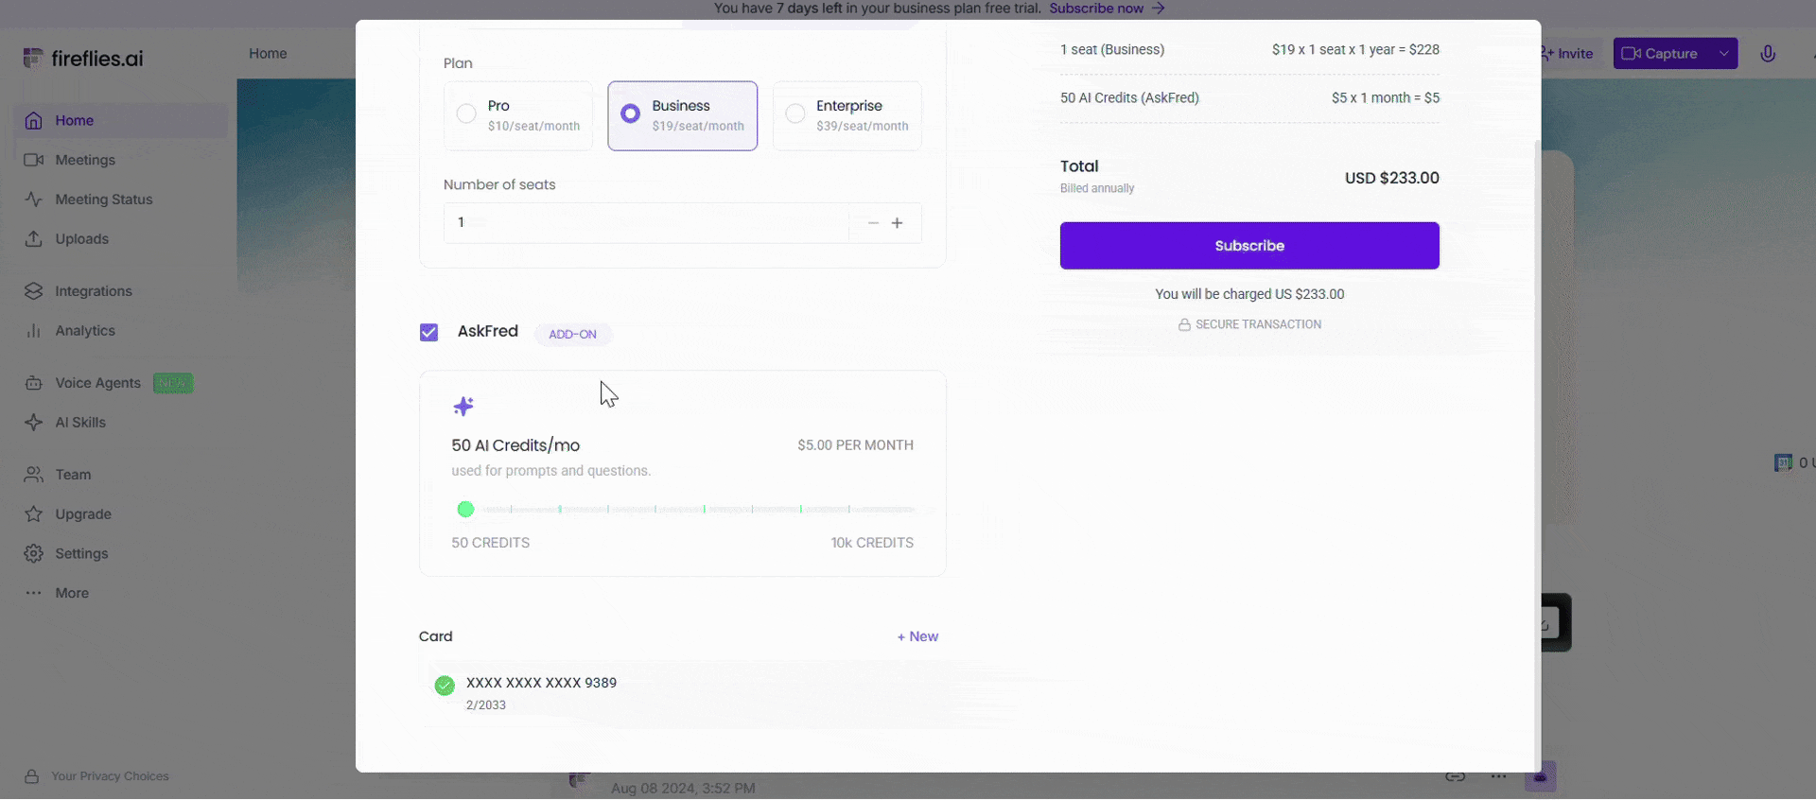This screenshot has width=1816, height=800.
Task: Click the ADD-ON badge beside AskFred
Action: tap(573, 334)
